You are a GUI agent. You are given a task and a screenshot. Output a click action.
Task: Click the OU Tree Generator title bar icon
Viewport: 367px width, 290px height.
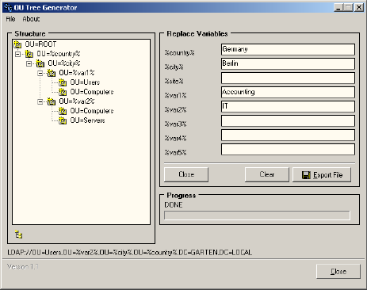click(x=8, y=8)
